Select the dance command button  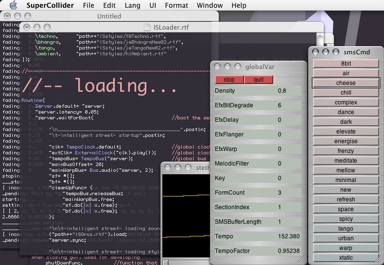point(346,112)
